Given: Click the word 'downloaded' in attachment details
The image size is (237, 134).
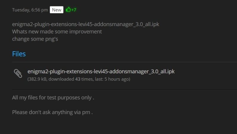Looking at the screenshot, I should (61, 79).
